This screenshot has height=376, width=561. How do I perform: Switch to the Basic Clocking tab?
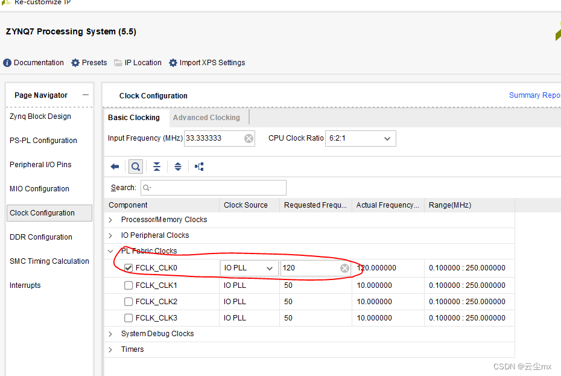click(134, 118)
